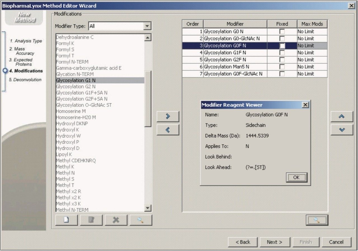Go to step 1. Analysis Type

click(26, 41)
